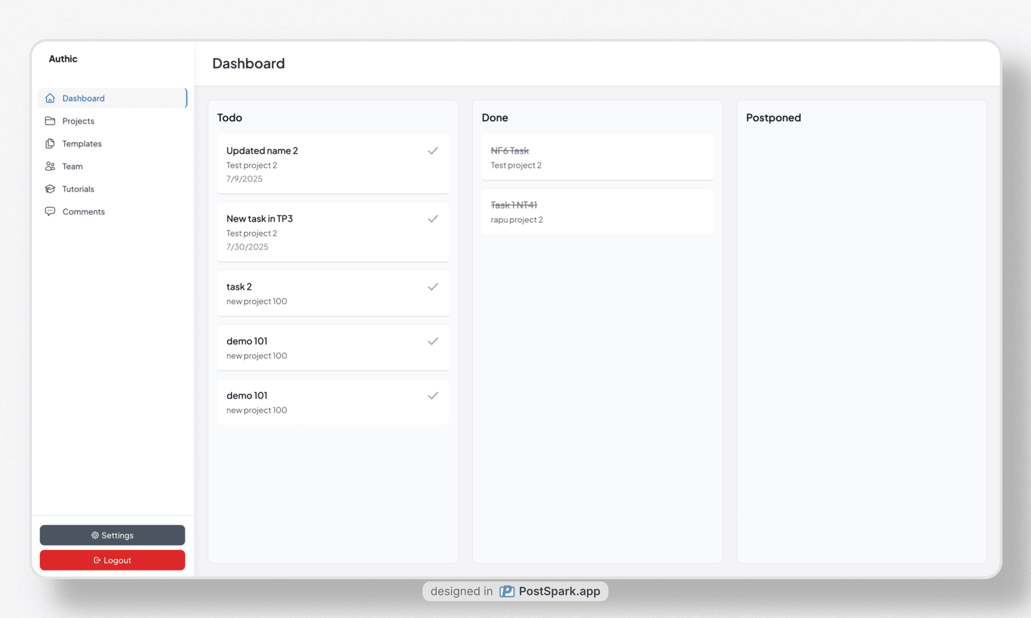The height and width of the screenshot is (618, 1031).
Task: Open the Settings button
Action: pos(112,536)
